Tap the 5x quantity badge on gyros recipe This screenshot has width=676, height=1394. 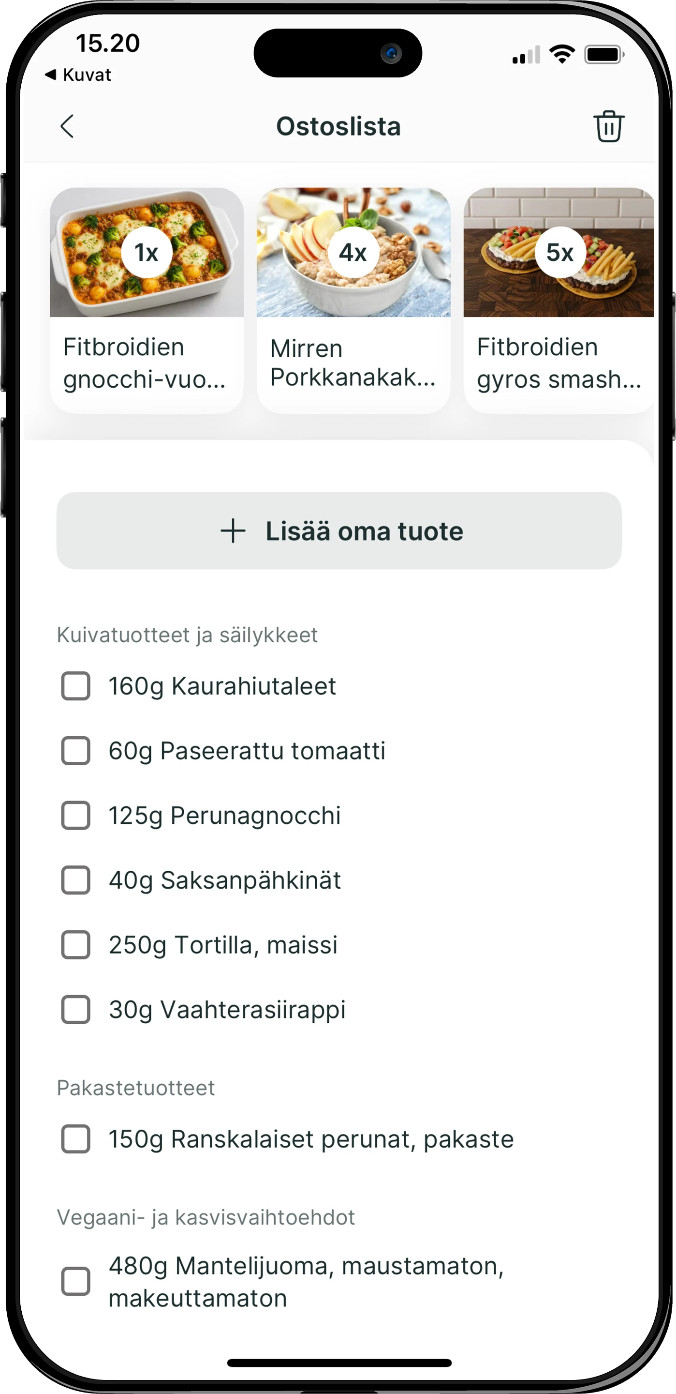[560, 253]
